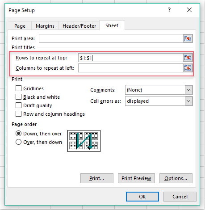Click the page order preview diagram
Viewport: 205px width, 210px height.
pos(84,141)
